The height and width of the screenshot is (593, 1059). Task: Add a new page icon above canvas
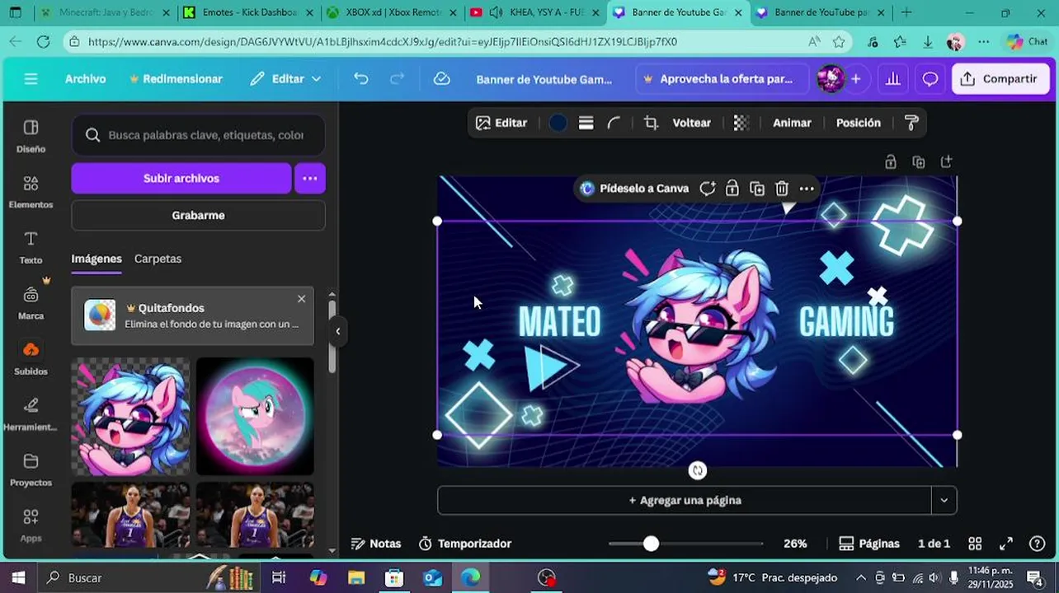click(946, 162)
